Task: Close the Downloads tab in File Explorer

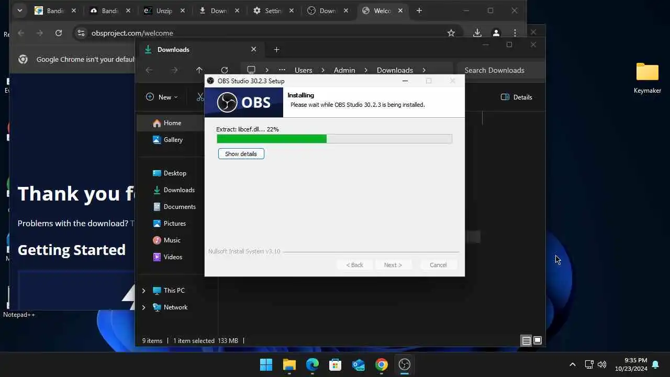Action: point(254,49)
